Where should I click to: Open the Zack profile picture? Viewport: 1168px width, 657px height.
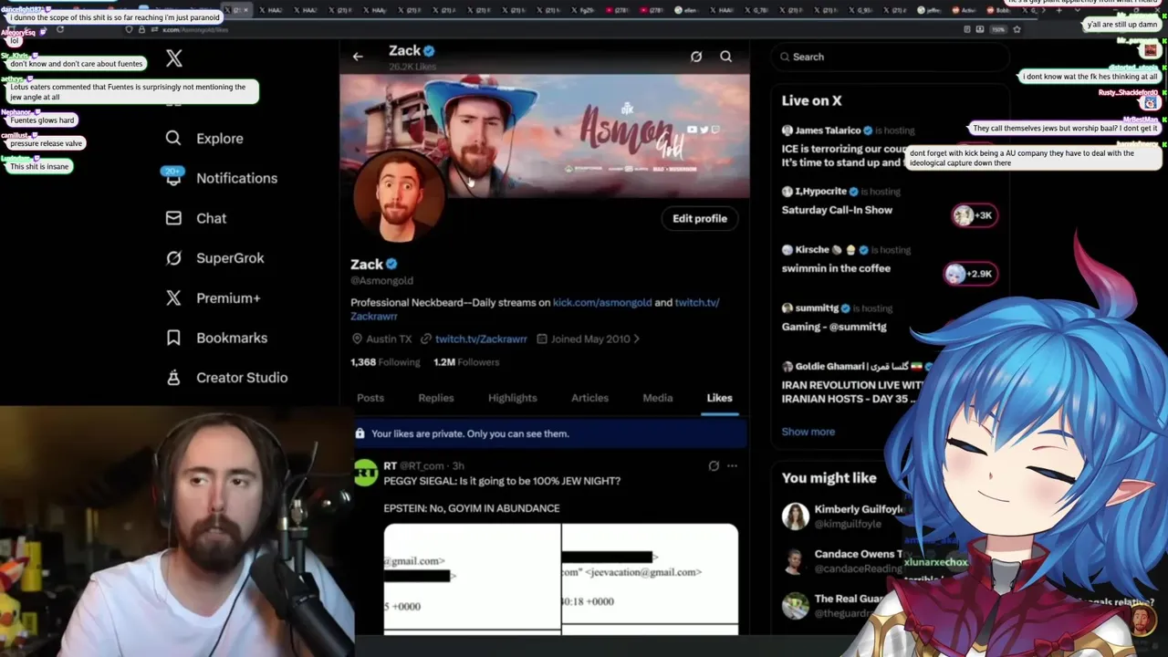point(398,195)
